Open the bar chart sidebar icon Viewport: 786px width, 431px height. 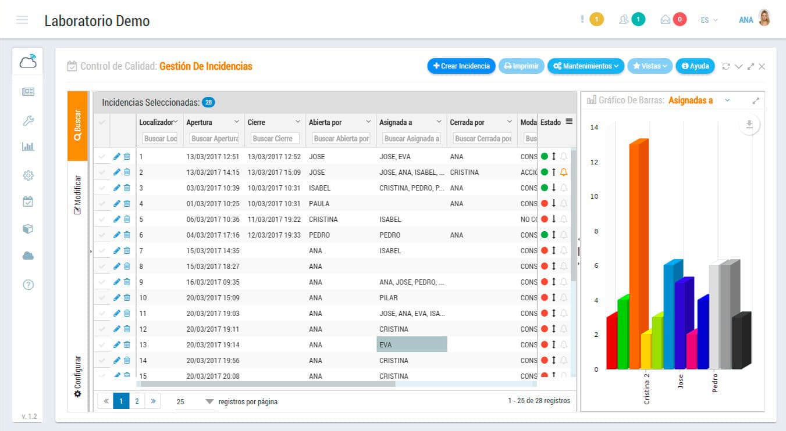28,147
